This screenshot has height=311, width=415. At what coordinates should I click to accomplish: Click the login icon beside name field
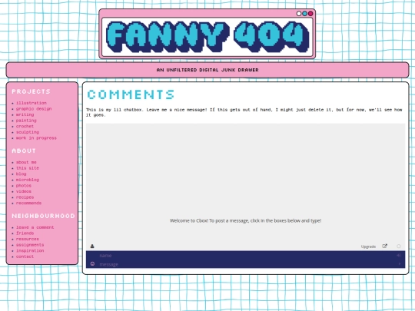pos(399,255)
